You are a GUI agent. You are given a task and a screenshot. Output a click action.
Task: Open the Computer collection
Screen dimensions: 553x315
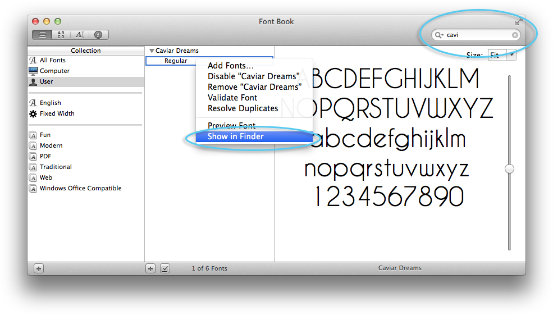(86, 71)
